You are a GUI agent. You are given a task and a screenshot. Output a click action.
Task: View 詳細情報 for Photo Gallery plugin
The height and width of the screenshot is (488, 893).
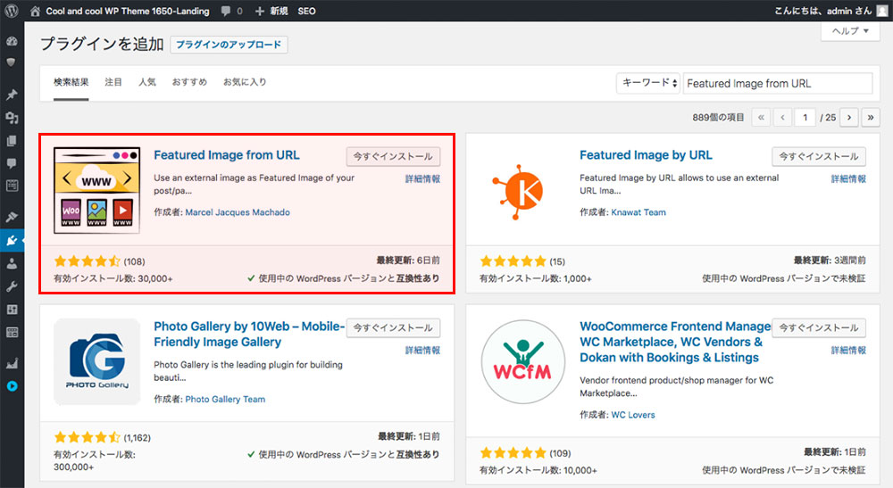[422, 350]
